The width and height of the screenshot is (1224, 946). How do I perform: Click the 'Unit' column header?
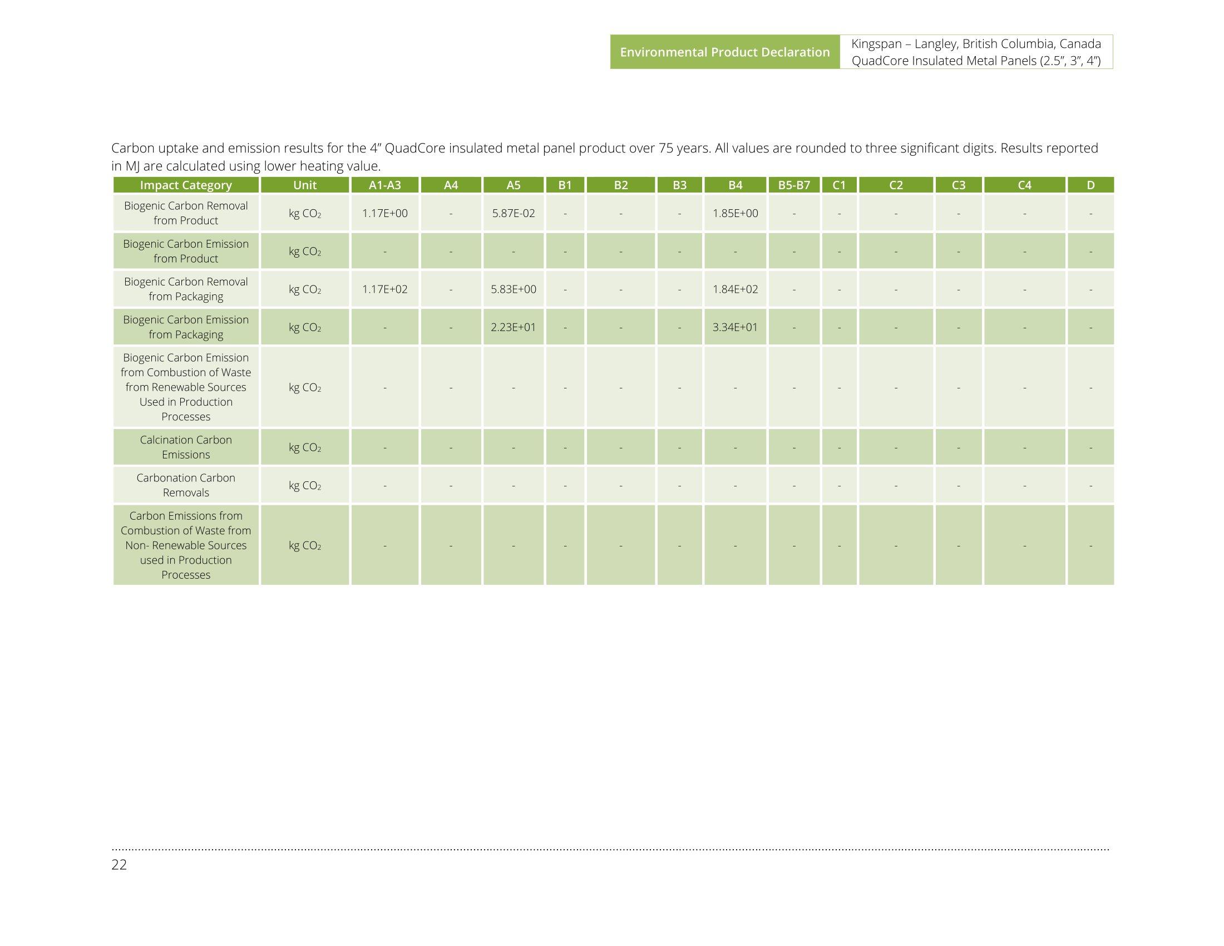[305, 185]
